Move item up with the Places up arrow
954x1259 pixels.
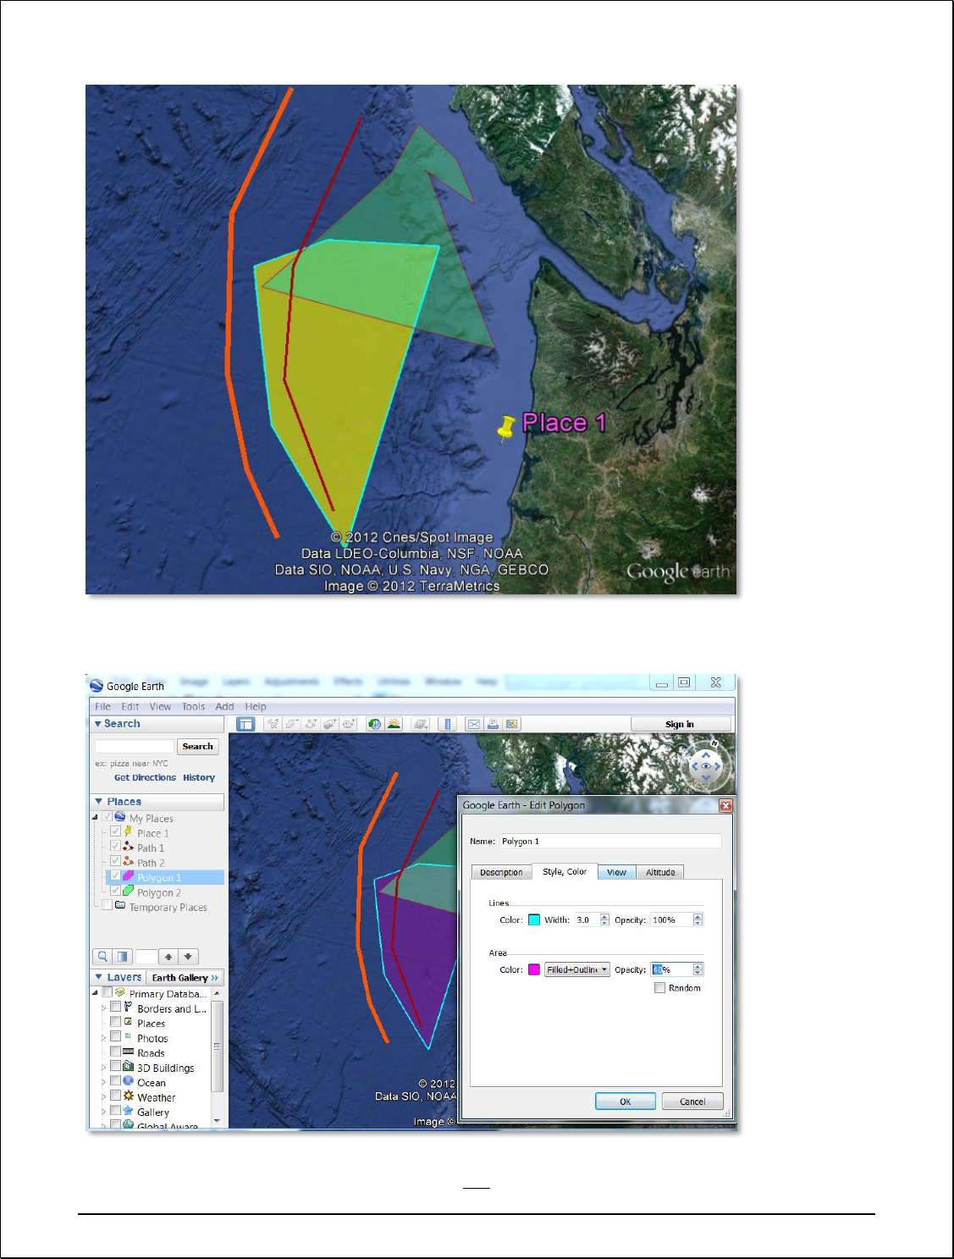click(x=168, y=957)
